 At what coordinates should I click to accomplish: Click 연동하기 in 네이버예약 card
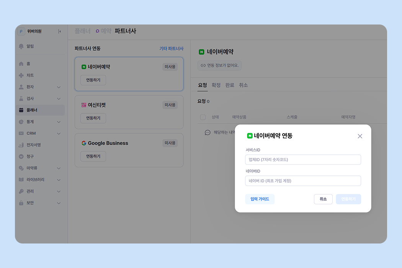tap(93, 80)
